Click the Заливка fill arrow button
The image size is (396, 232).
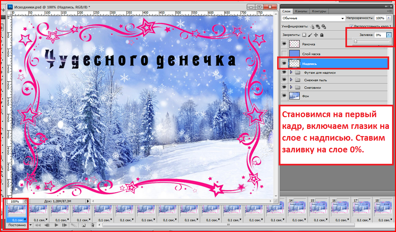pos(388,35)
